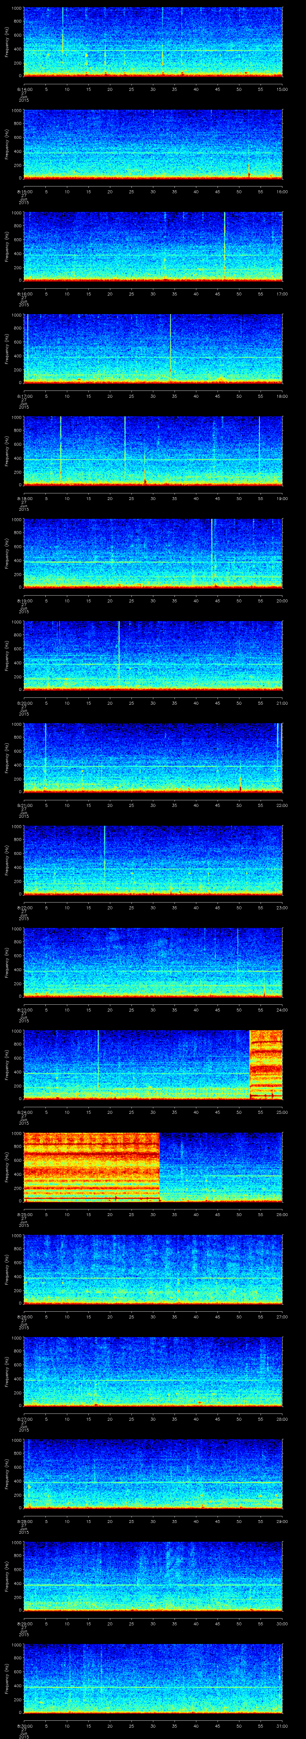The width and height of the screenshot is (306, 1739).
Task: Click the 20:00 end time label
Action: point(282,601)
